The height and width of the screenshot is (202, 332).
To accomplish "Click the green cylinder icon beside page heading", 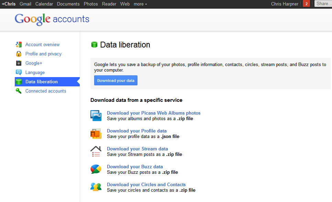I will [94, 45].
